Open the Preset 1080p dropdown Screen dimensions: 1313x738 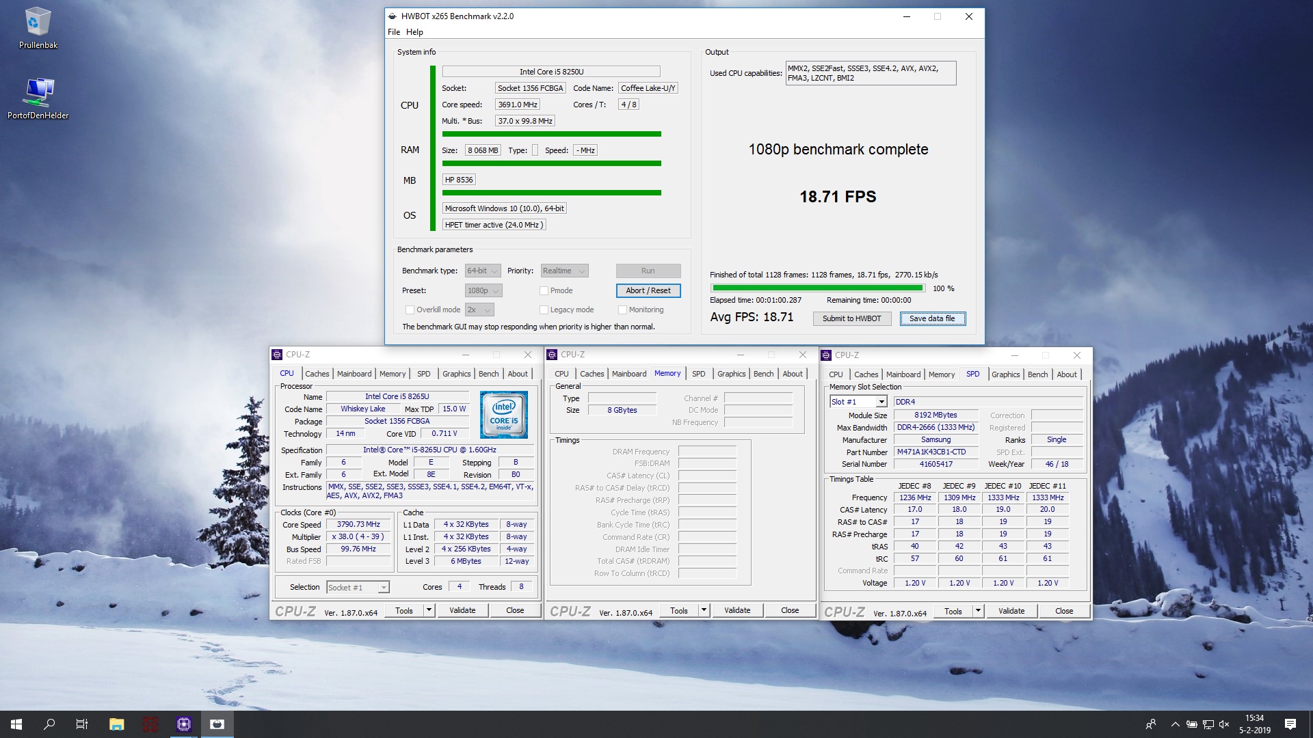pos(483,290)
